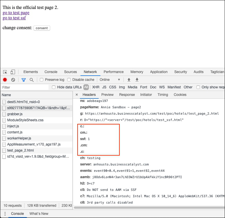The width and height of the screenshot is (225, 218).
Task: Open the Online throttling dropdown
Action: pyautogui.click(x=110, y=80)
